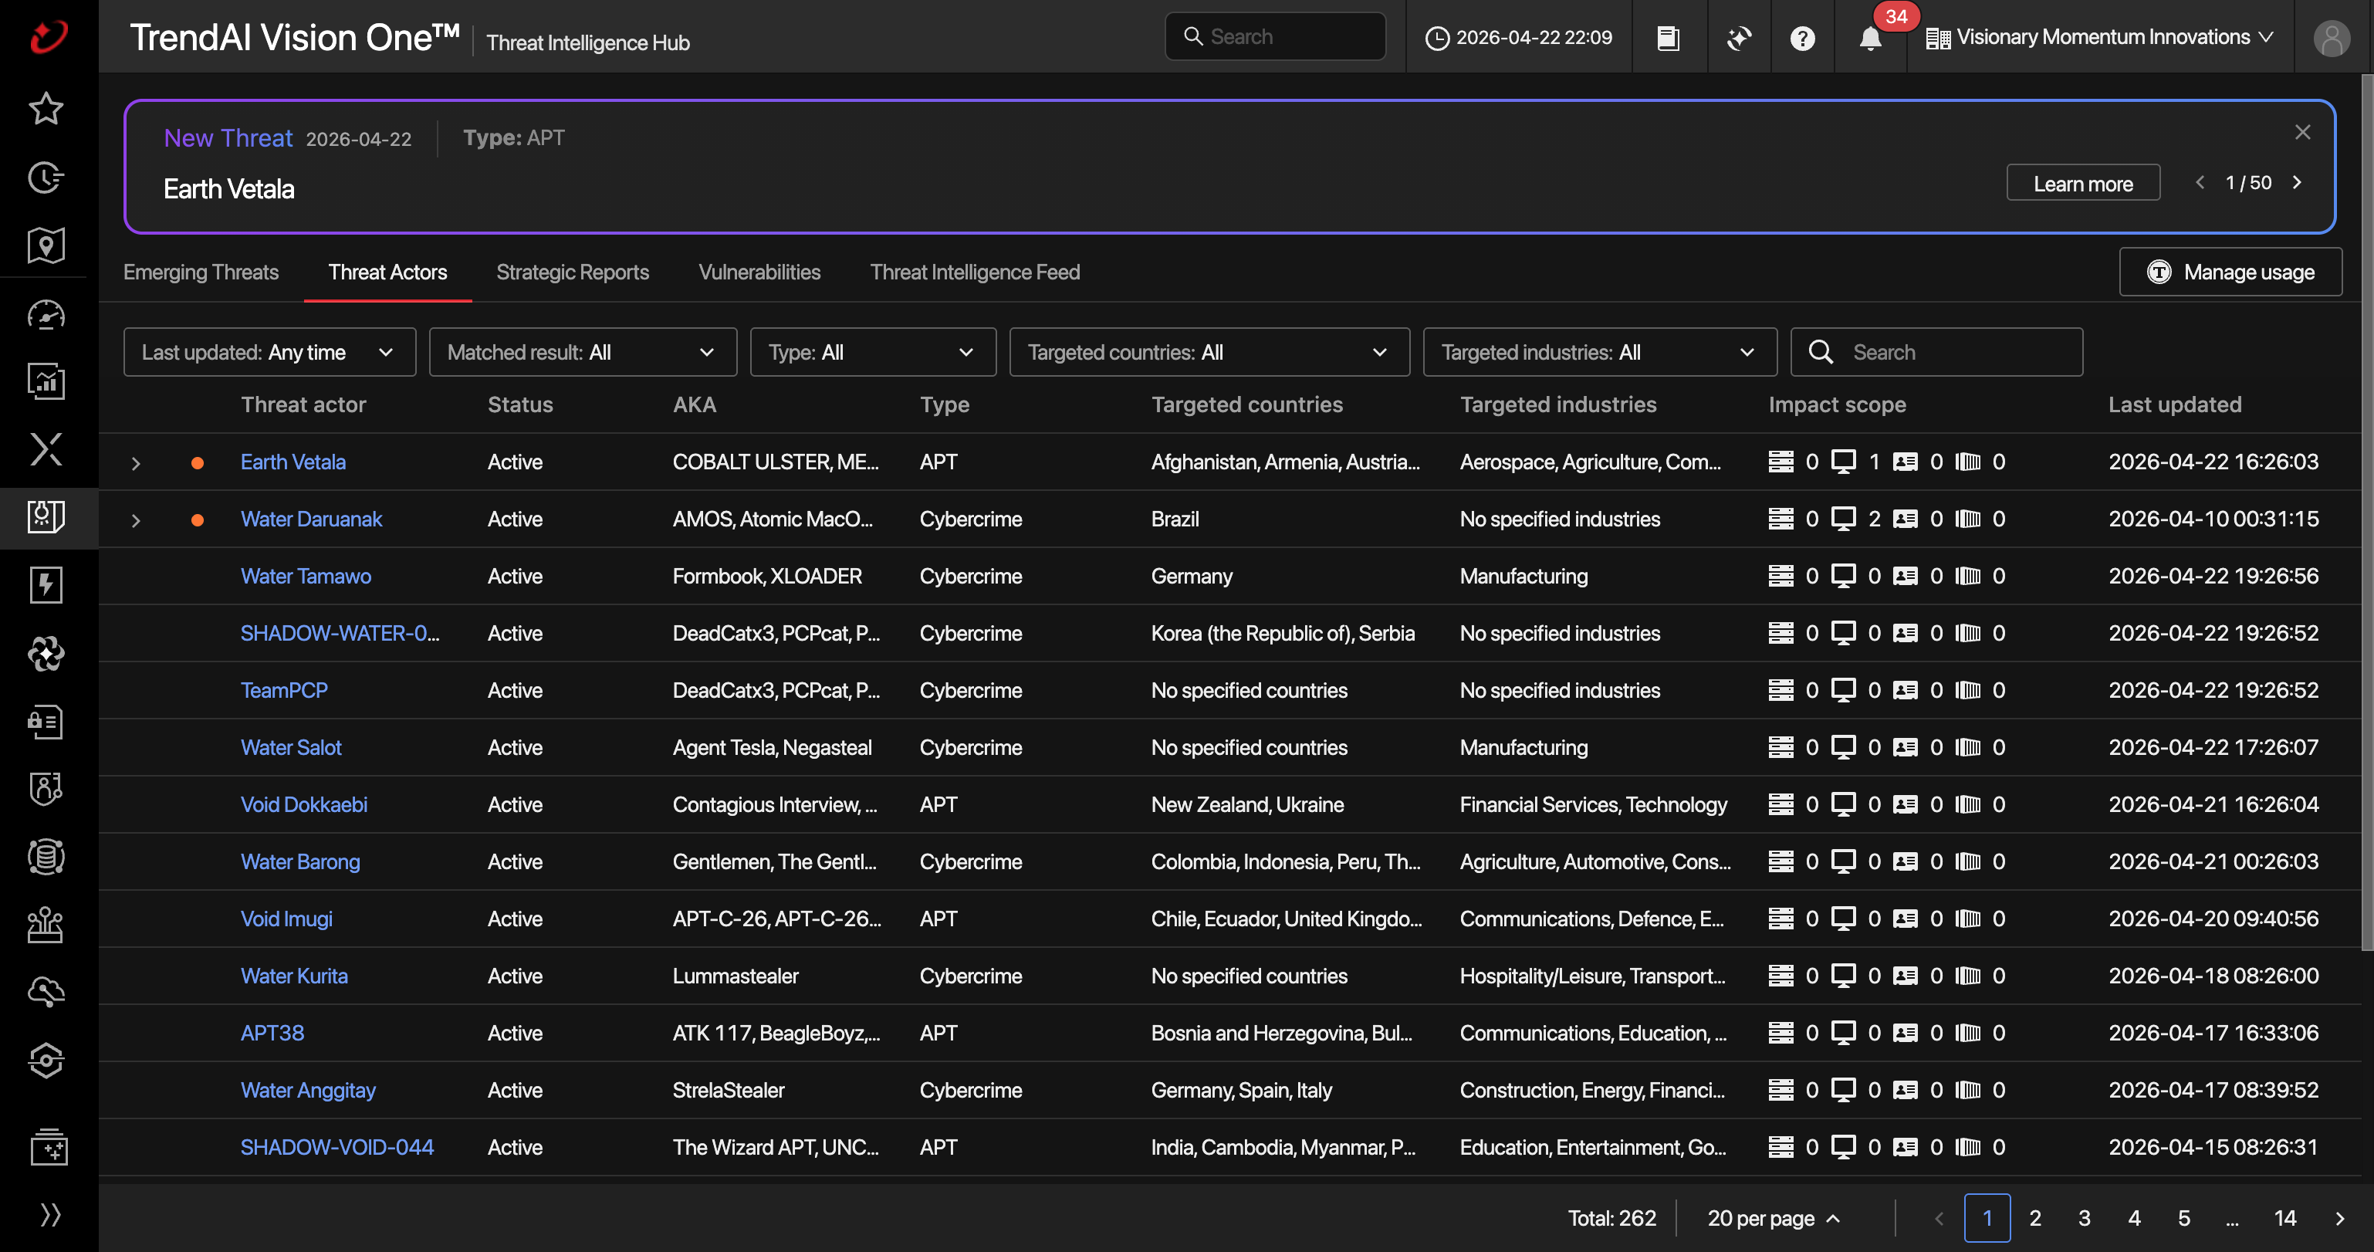Open the Water Tamawo threat actor link
Viewport: 2374px width, 1252px height.
(x=306, y=577)
